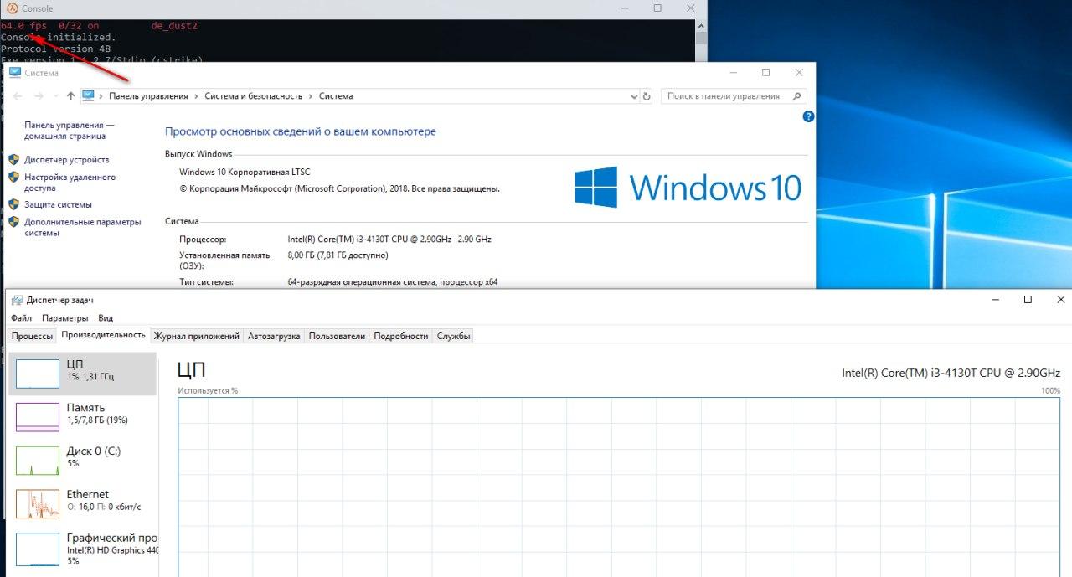Click the Диспетчер задач title bar icon
This screenshot has width=1072, height=577.
(x=17, y=300)
